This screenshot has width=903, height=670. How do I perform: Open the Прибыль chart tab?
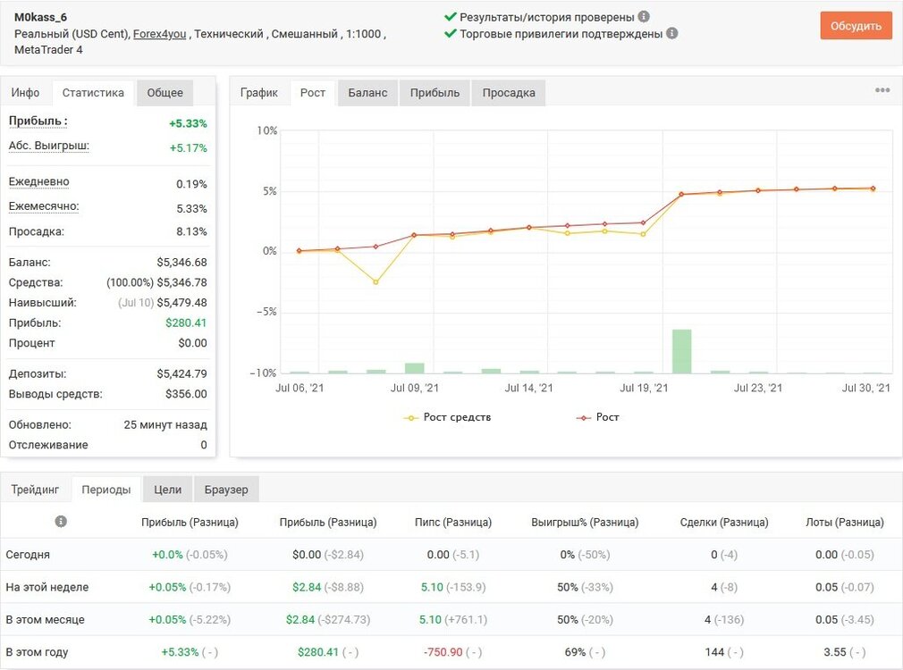(x=435, y=93)
